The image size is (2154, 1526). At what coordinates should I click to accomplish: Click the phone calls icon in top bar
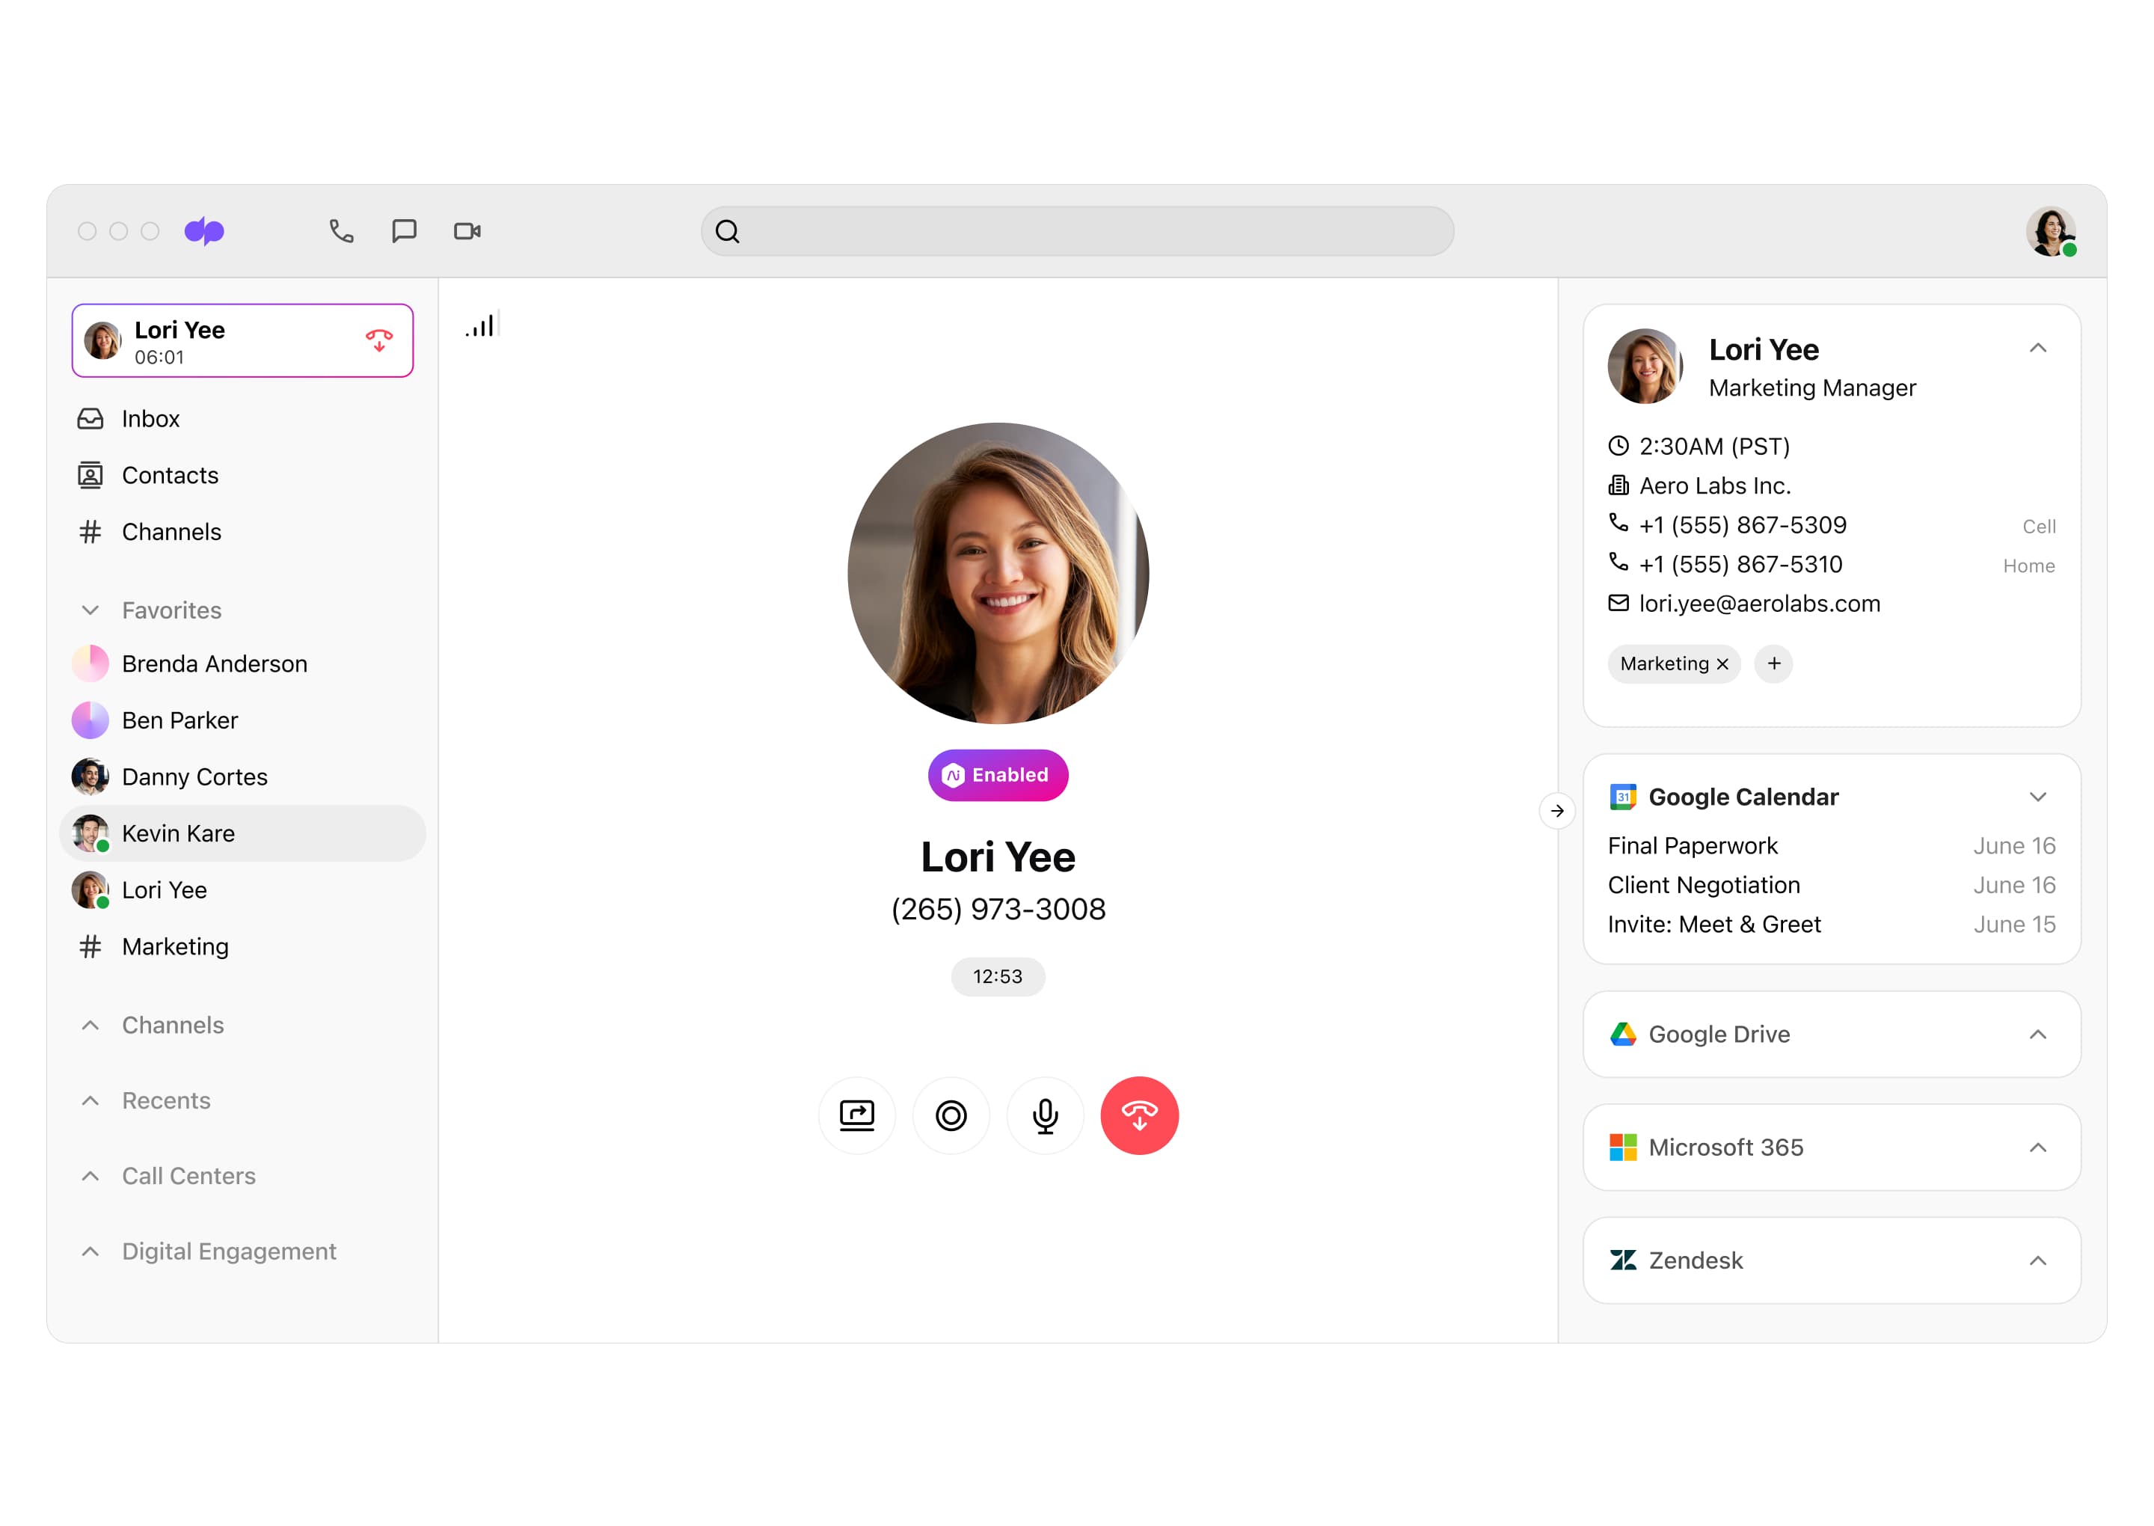341,231
